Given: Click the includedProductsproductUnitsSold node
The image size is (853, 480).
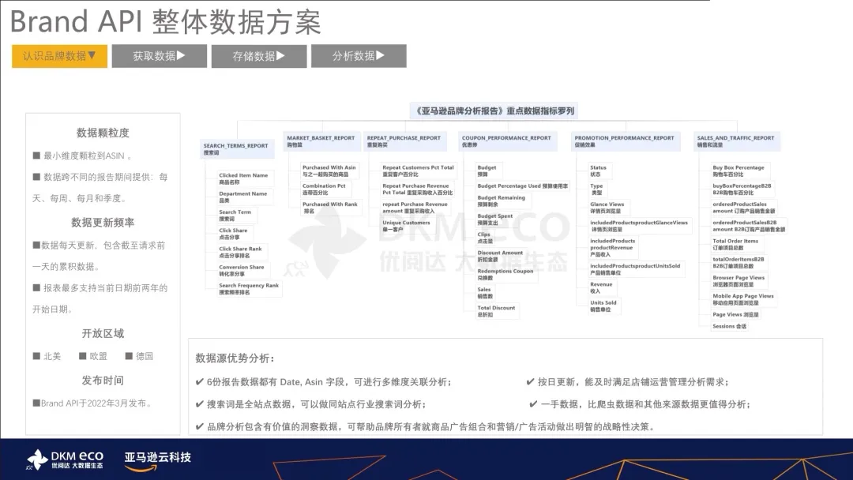Looking at the screenshot, I should (x=635, y=269).
